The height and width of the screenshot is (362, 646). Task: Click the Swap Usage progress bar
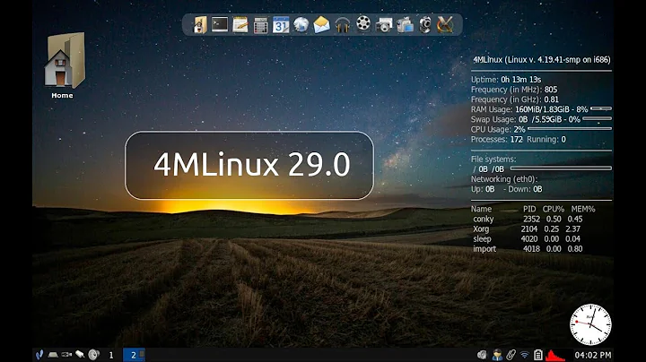pyautogui.click(x=598, y=119)
